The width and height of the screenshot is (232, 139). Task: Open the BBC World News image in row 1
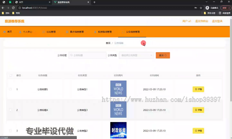118,89
